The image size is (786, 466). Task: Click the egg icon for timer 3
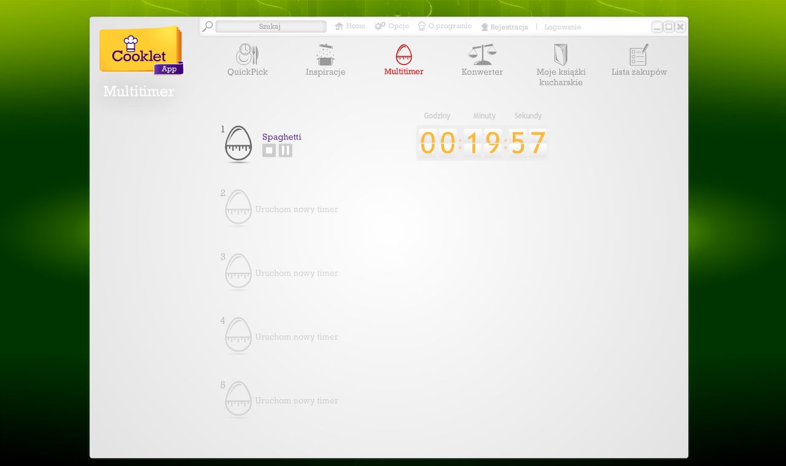point(238,272)
